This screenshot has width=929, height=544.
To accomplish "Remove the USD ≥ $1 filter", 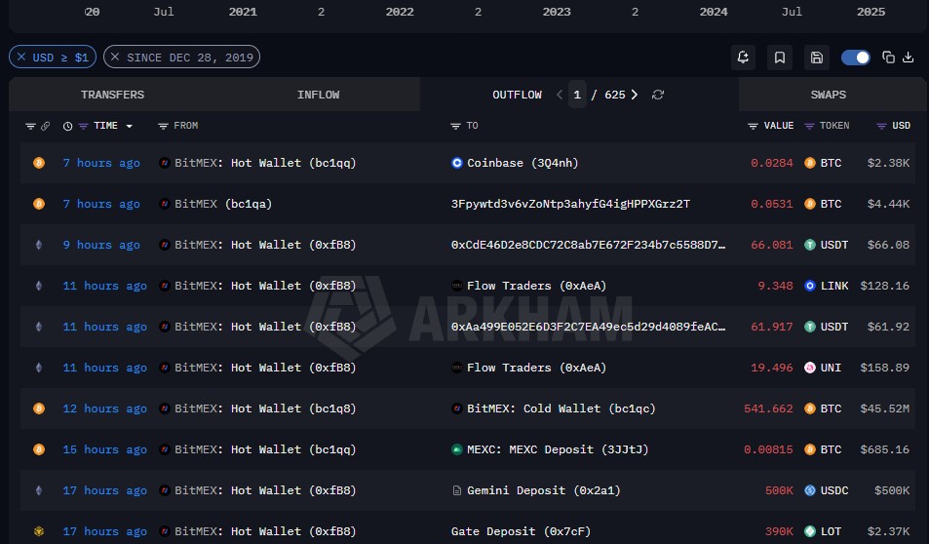I will coord(21,57).
